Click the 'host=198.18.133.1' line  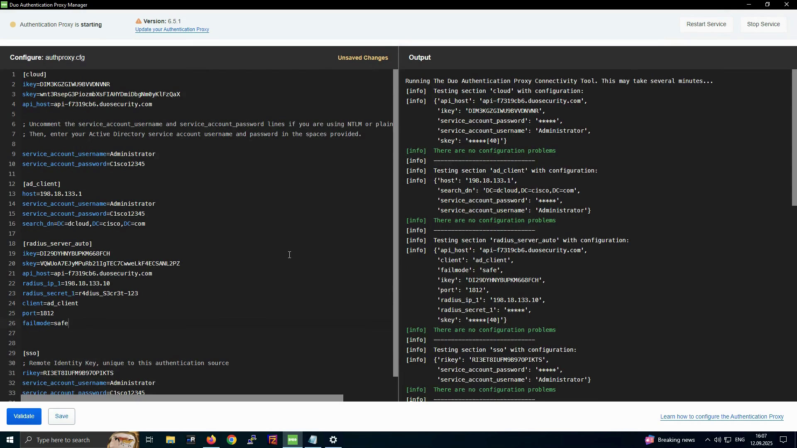point(52,194)
